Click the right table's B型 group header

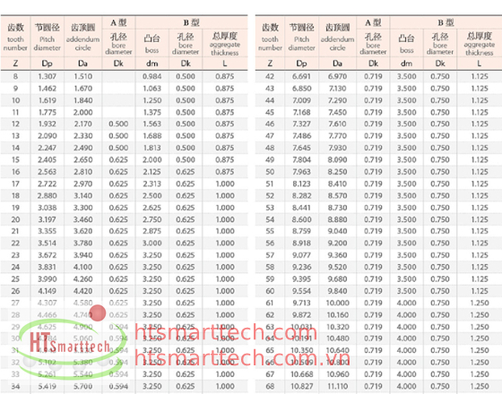click(446, 22)
